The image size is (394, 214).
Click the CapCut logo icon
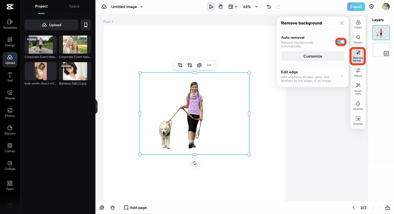(10, 7)
